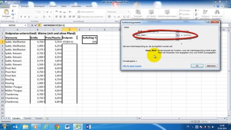Open Sortieren und Filtern menu
This screenshot has height=130, width=231.
(x=205, y=14)
